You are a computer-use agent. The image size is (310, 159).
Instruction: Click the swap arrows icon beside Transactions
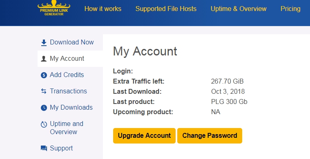(x=44, y=91)
